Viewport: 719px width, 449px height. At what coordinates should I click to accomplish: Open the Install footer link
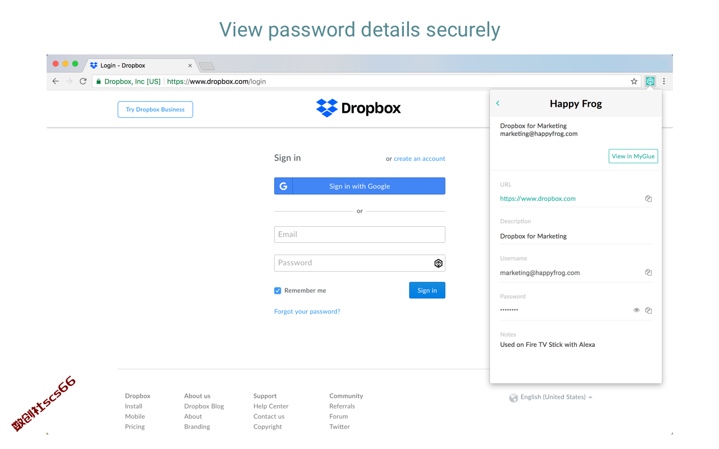tap(134, 406)
